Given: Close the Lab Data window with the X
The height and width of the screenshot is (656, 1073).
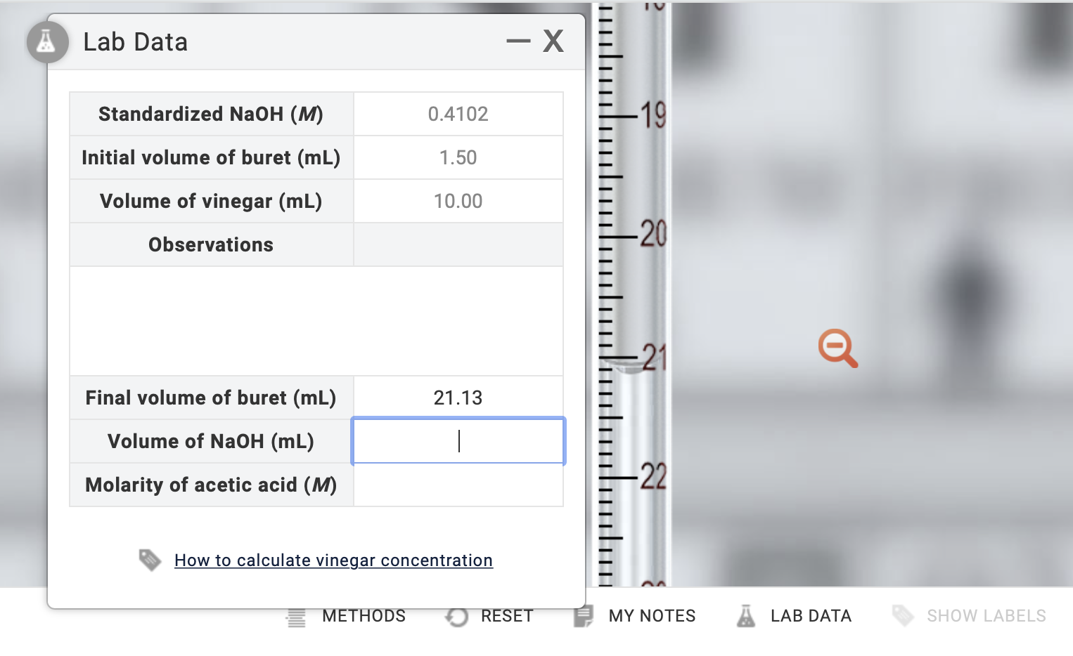Looking at the screenshot, I should pos(553,41).
